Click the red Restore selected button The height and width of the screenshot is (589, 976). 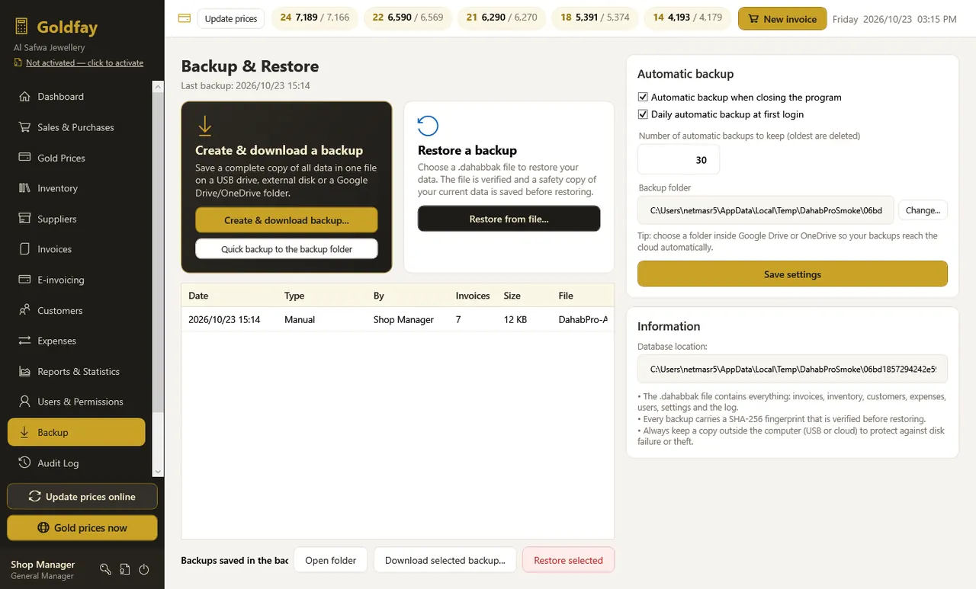coord(568,560)
